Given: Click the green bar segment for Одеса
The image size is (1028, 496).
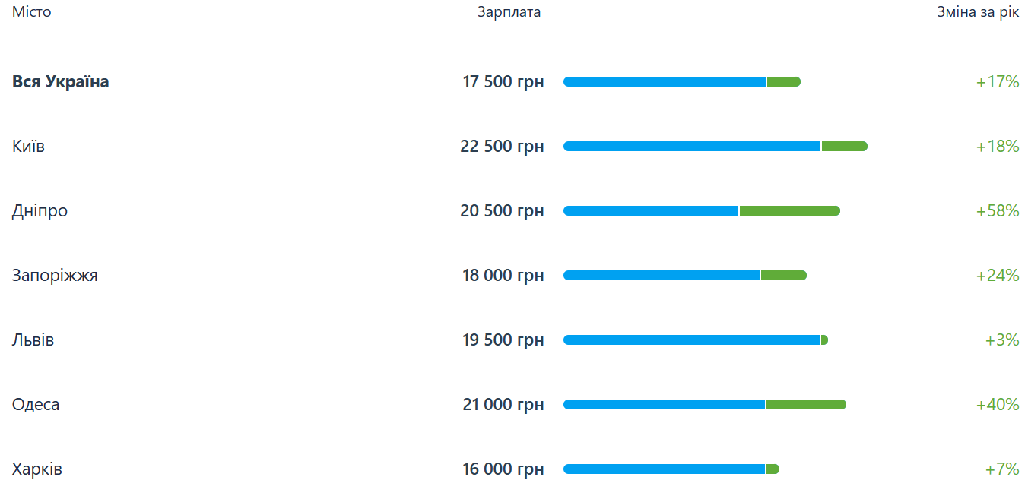Looking at the screenshot, I should coord(806,404).
